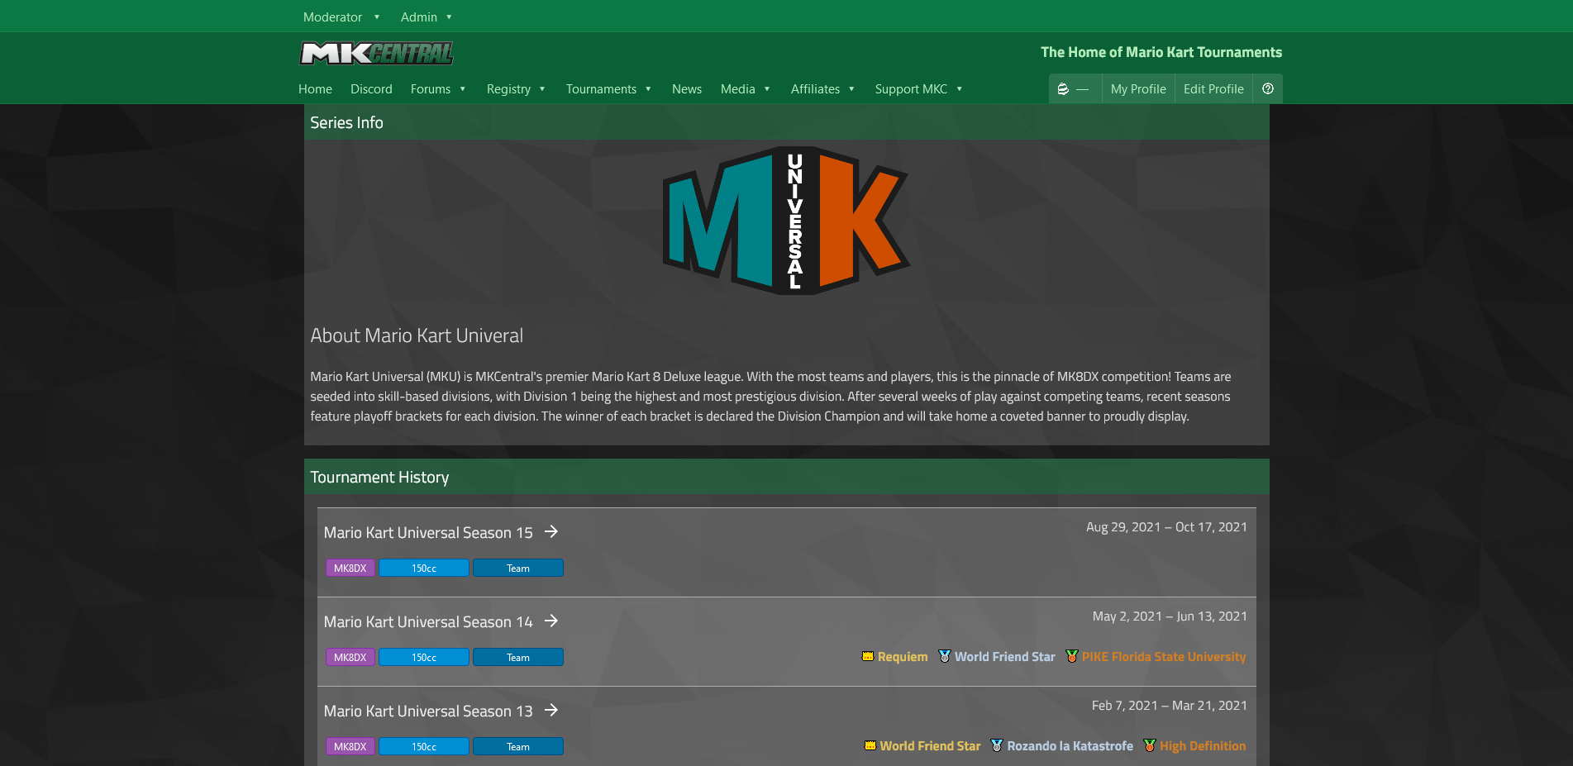Expand the Admin dropdown

[427, 17]
